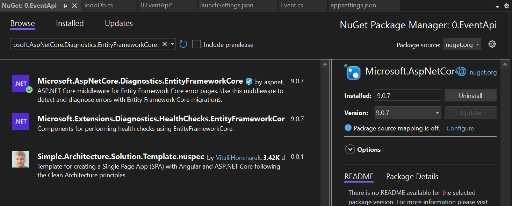Switch to the Browse tab
512x206 pixels.
coord(22,23)
